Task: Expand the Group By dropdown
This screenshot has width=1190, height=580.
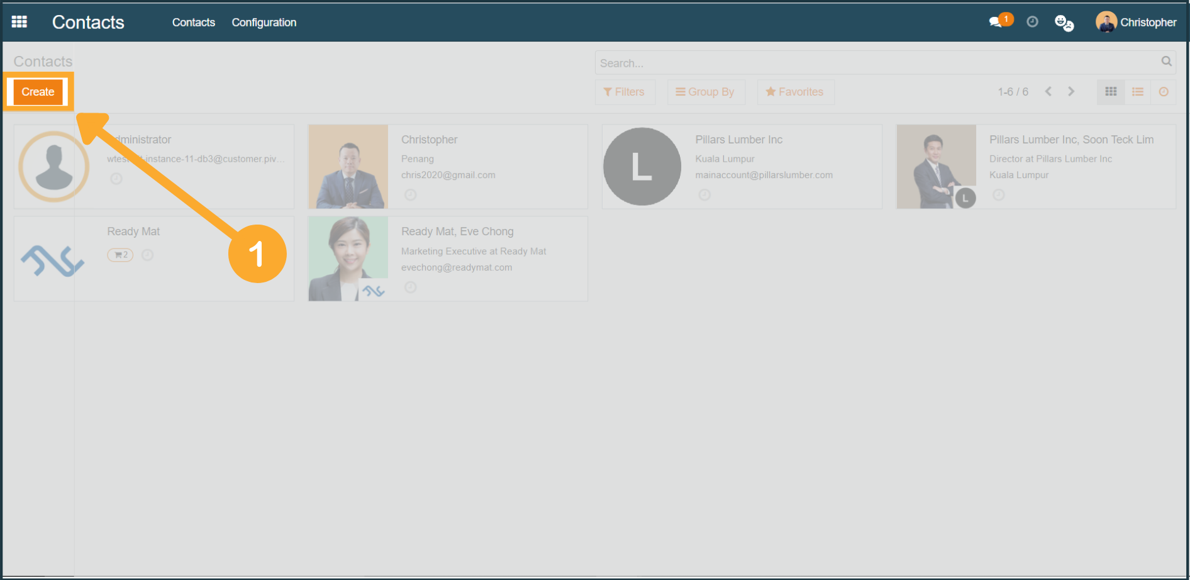Action: point(705,92)
